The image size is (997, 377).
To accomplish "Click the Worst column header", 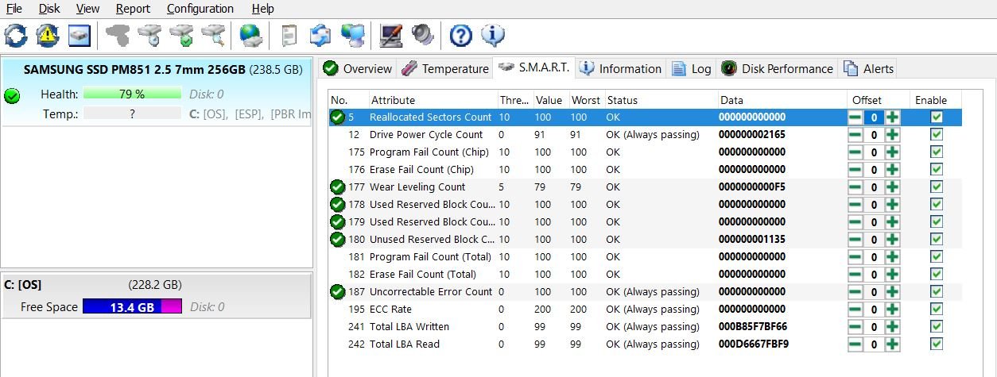I will (x=585, y=100).
